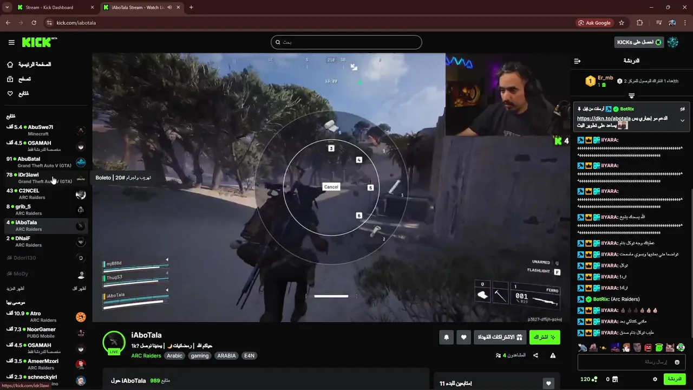Expand the pinned BotRix message chevron

[683, 120]
